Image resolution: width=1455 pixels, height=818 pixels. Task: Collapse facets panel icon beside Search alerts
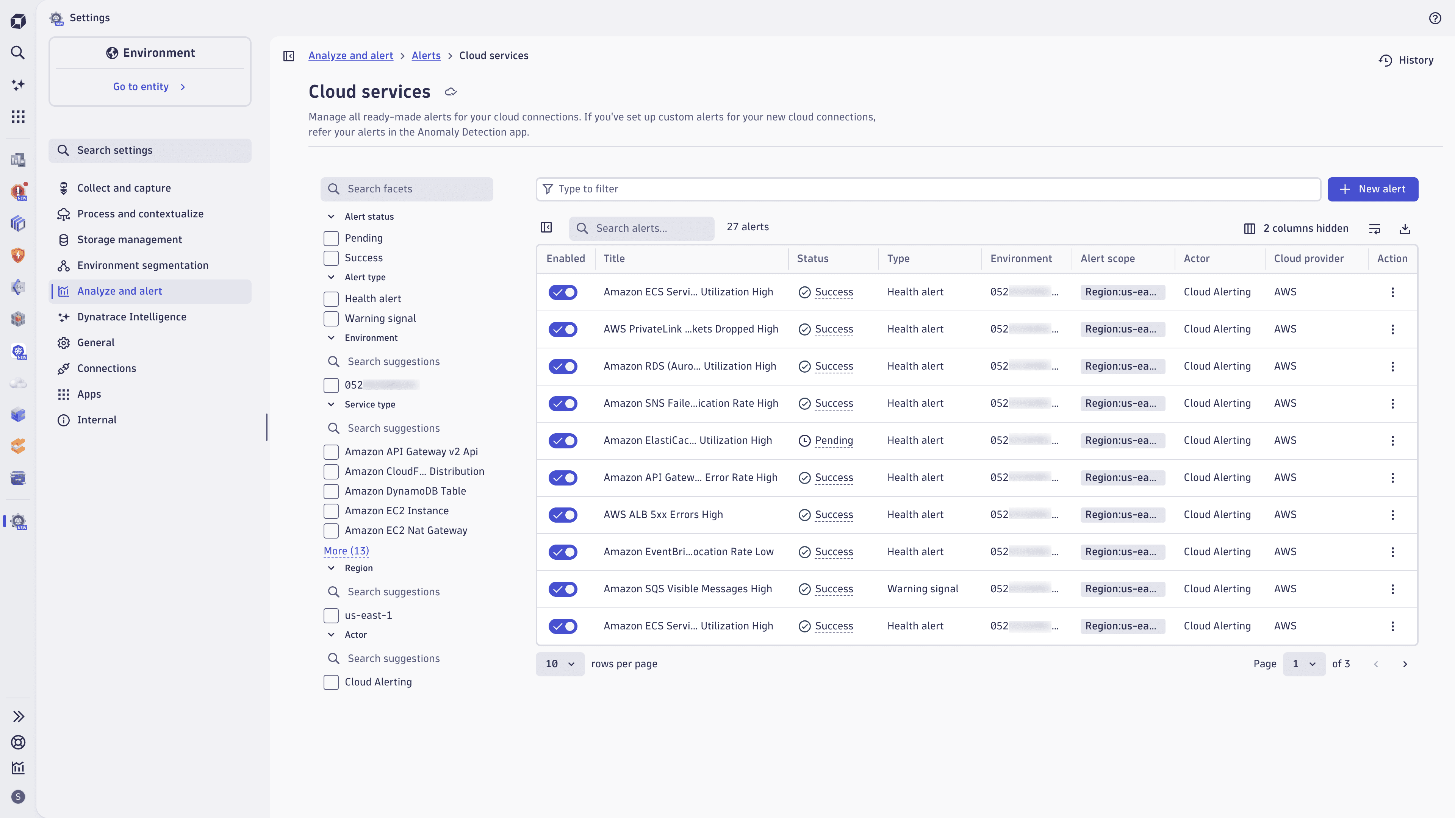[x=546, y=228]
